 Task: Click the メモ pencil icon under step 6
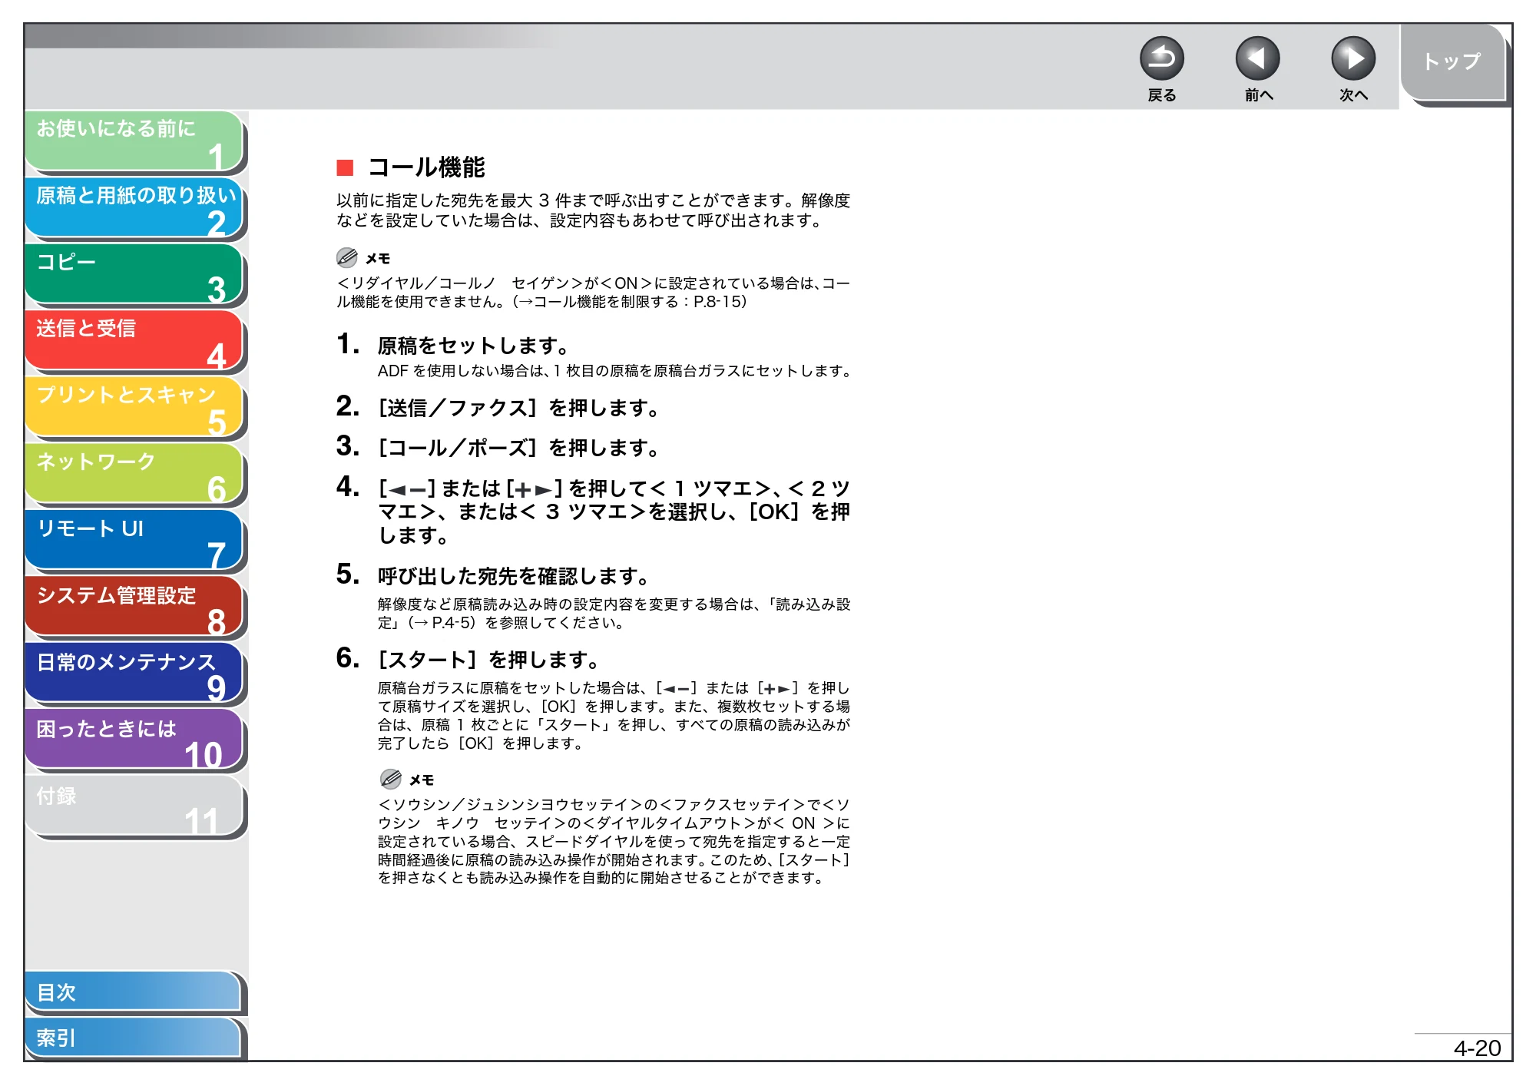[391, 779]
